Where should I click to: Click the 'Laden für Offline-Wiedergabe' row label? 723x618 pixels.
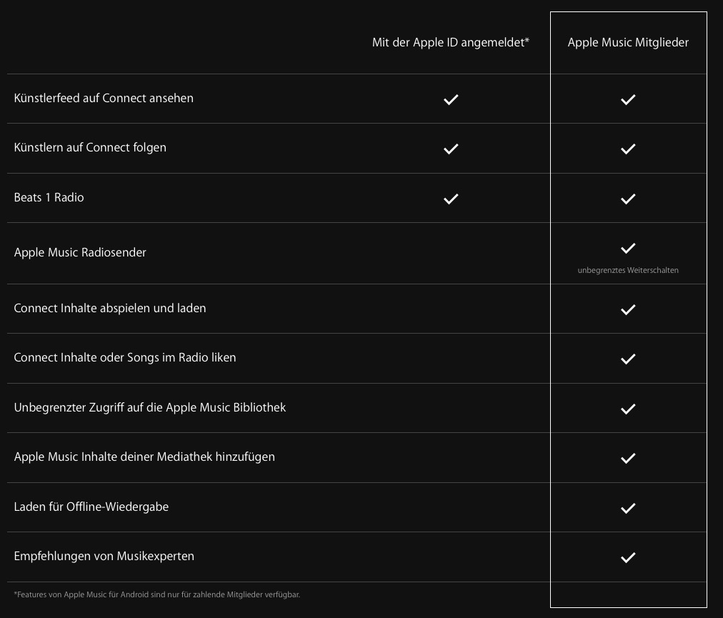[91, 507]
